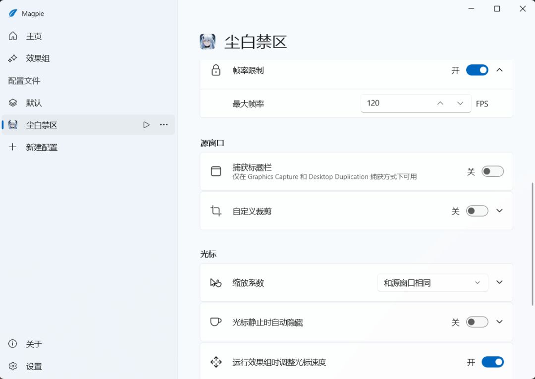Turn off the 帧率限制 toggle

[477, 70]
